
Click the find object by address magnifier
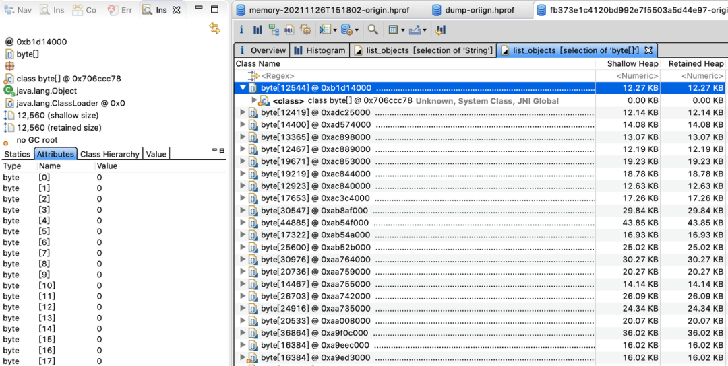pyautogui.click(x=372, y=30)
